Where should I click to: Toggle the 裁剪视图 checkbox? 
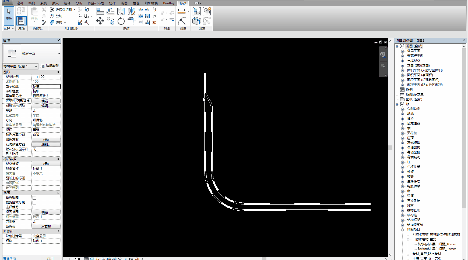34,198
